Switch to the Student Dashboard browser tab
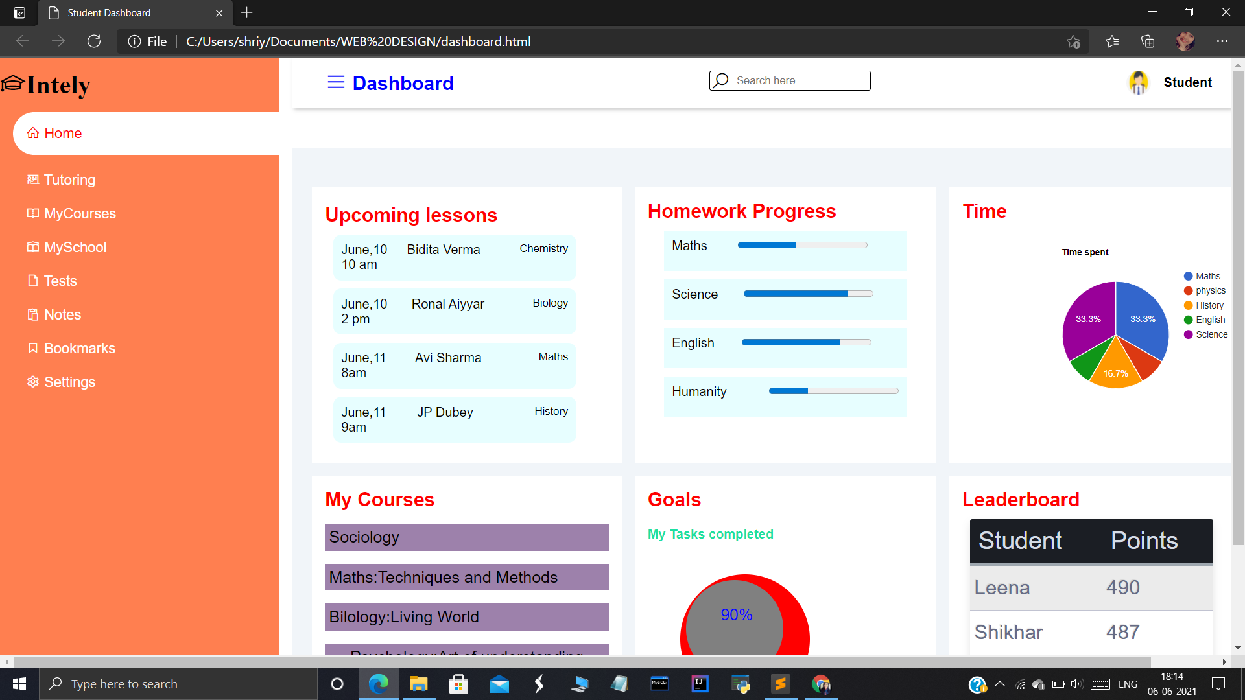This screenshot has height=700, width=1245. (x=107, y=12)
